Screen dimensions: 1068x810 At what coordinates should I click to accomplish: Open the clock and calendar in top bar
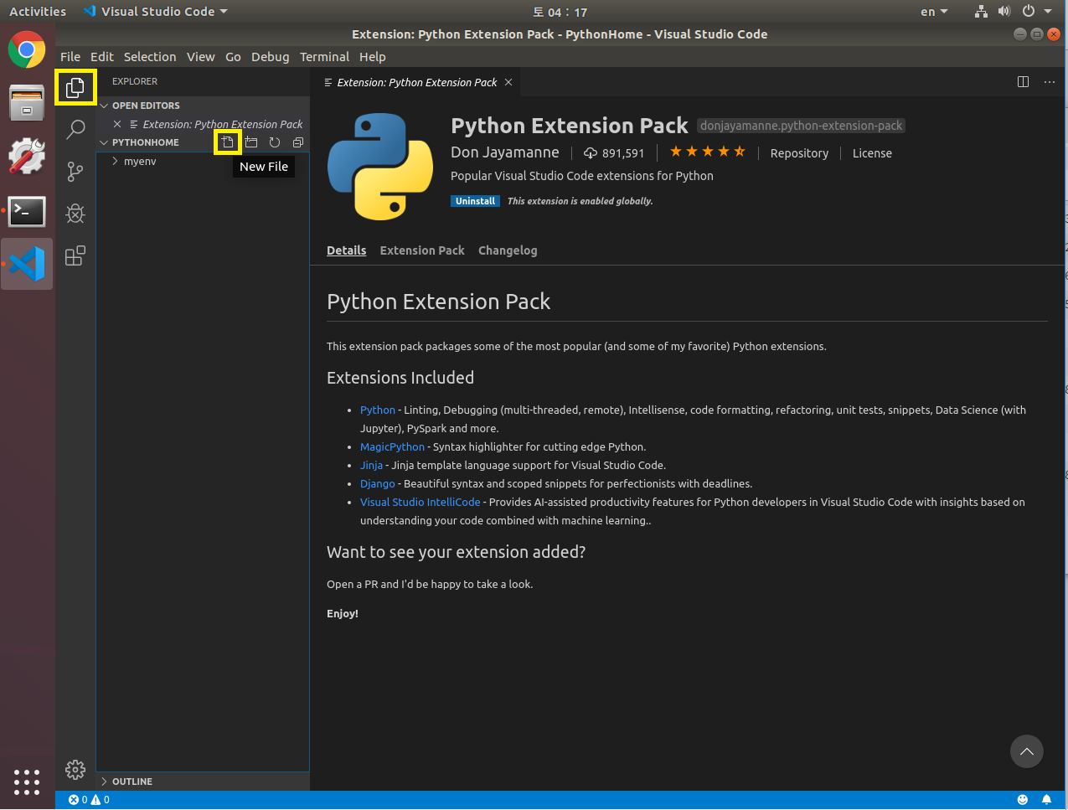pos(560,12)
